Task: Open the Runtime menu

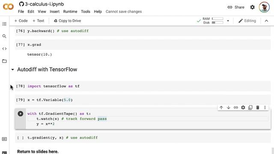Action: pos(70,12)
